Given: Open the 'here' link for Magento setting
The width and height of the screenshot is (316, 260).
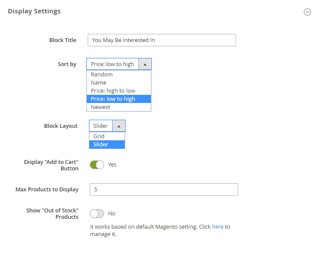Looking at the screenshot, I should (x=218, y=227).
